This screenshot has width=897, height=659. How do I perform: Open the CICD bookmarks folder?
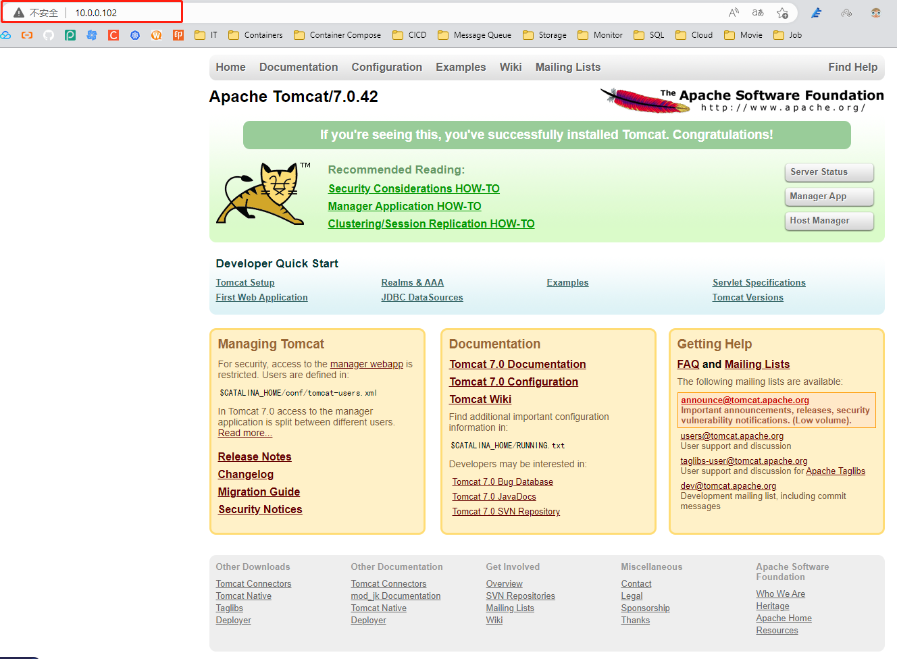tap(409, 35)
